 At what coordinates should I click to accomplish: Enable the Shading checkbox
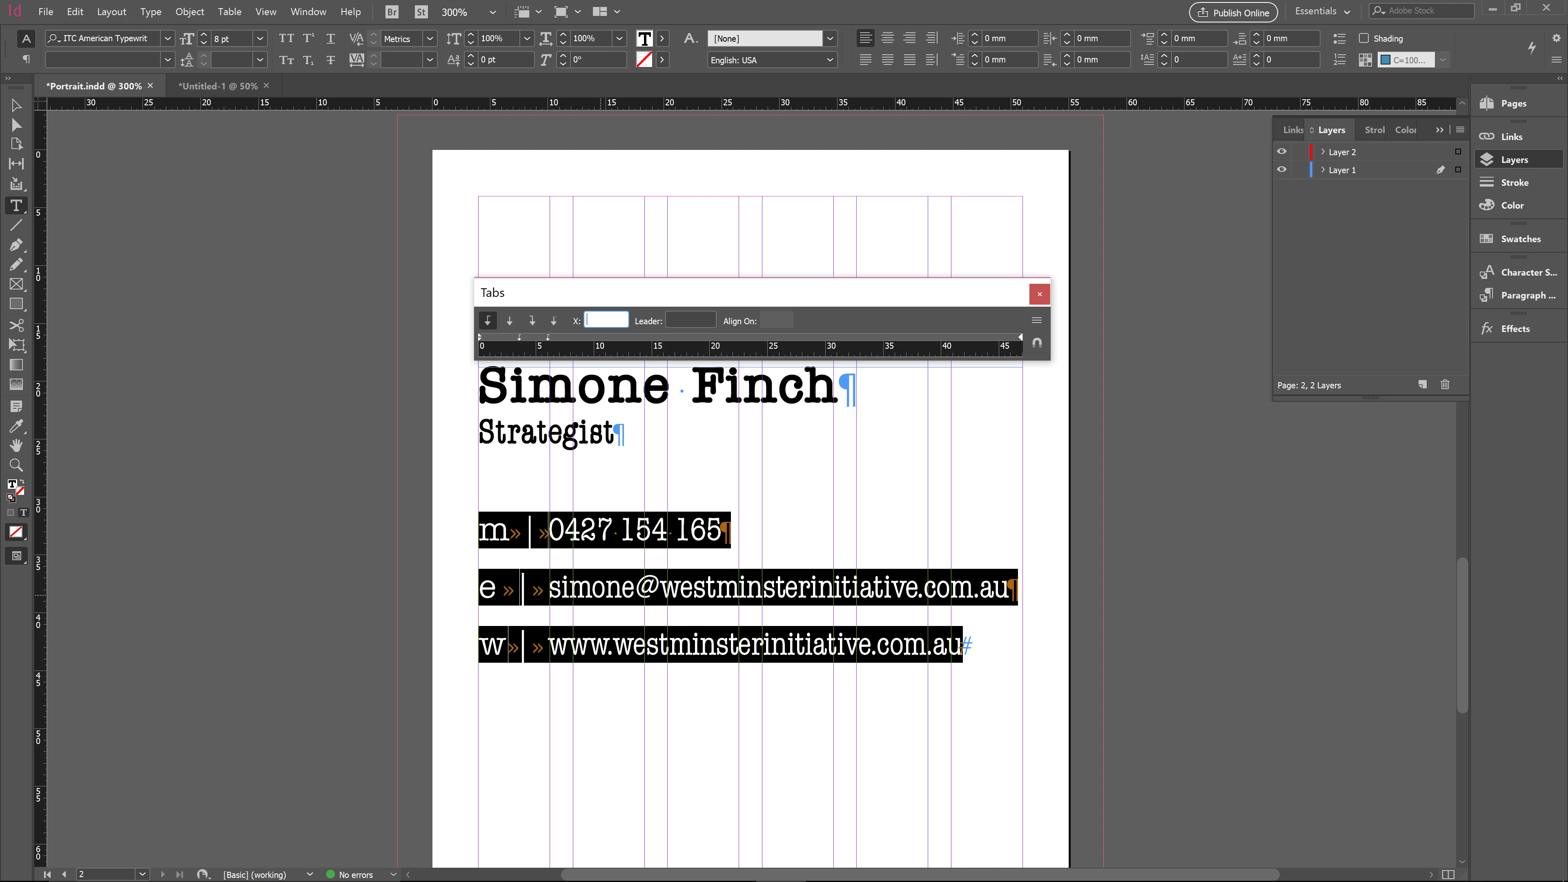click(1363, 38)
